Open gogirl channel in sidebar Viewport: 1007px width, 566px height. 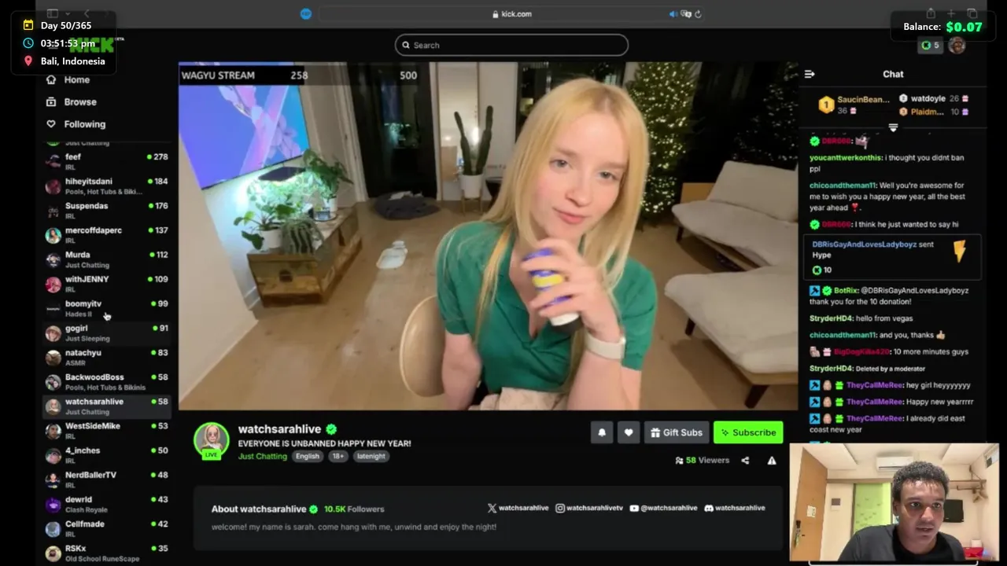pyautogui.click(x=106, y=333)
